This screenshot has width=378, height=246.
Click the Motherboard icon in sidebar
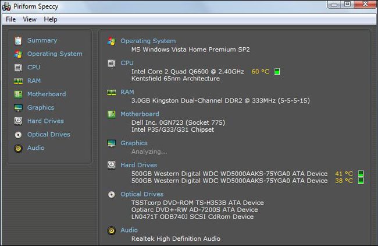click(x=18, y=94)
